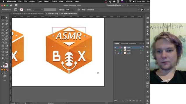This screenshot has height=104, width=186.
Task: Open the Layers panel icon in dock
Action: [x=148, y=61]
